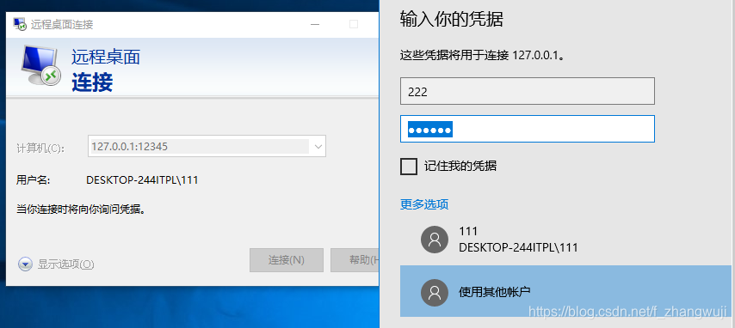Click the 连接(N) button
This screenshot has width=735, height=328.
tap(287, 260)
